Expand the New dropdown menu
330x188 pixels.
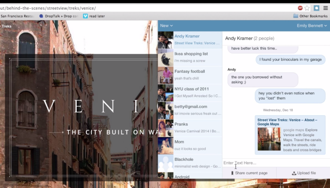(166, 25)
